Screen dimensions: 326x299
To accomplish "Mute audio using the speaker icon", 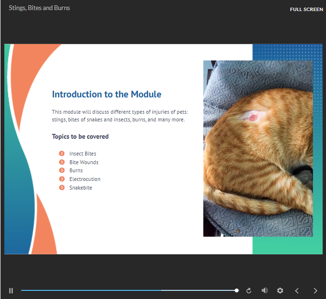I will [264, 290].
